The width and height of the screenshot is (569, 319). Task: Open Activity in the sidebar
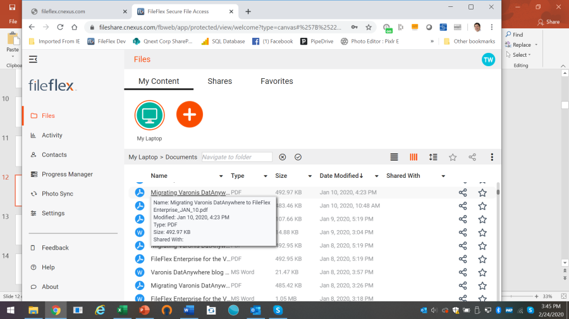pos(52,136)
